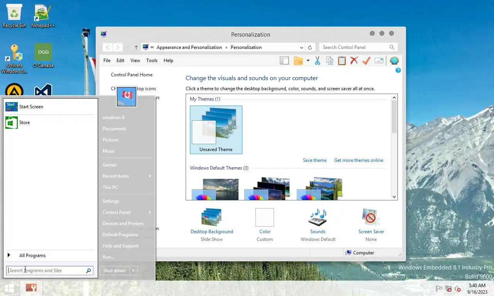Screen dimensions: 494x296
Task: Choose Run... in the Start menu
Action: (108, 257)
